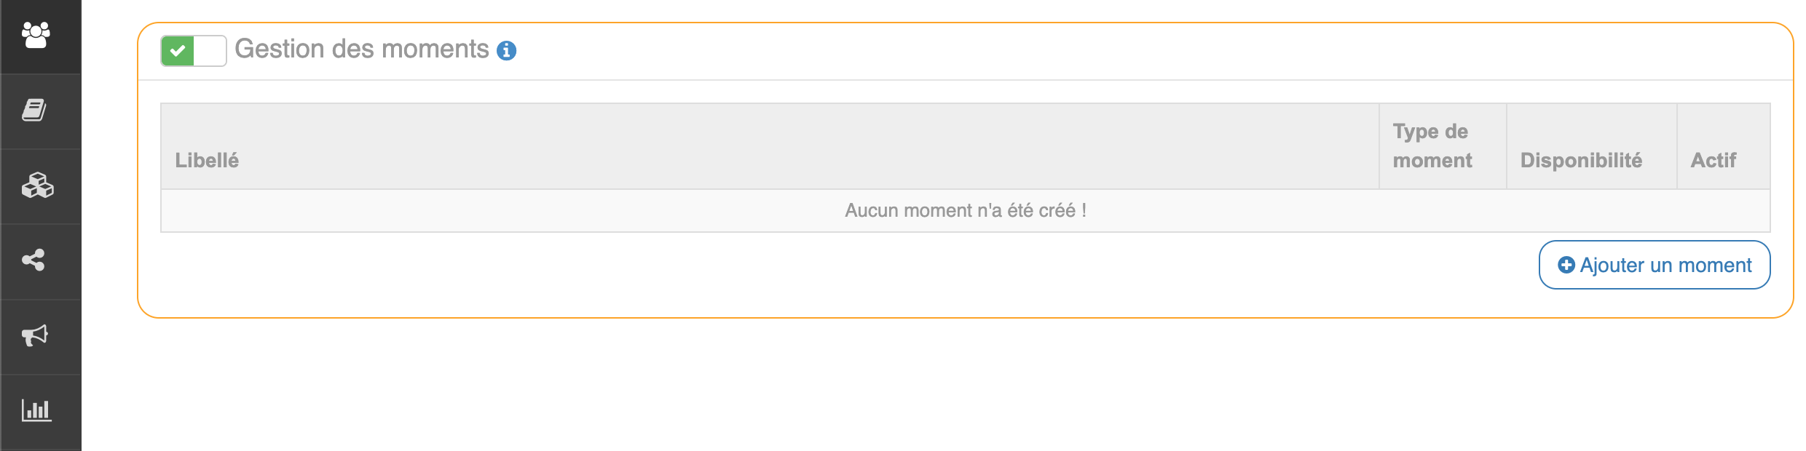The width and height of the screenshot is (1806, 451).
Task: Select the Disponibilité column header
Action: point(1581,160)
